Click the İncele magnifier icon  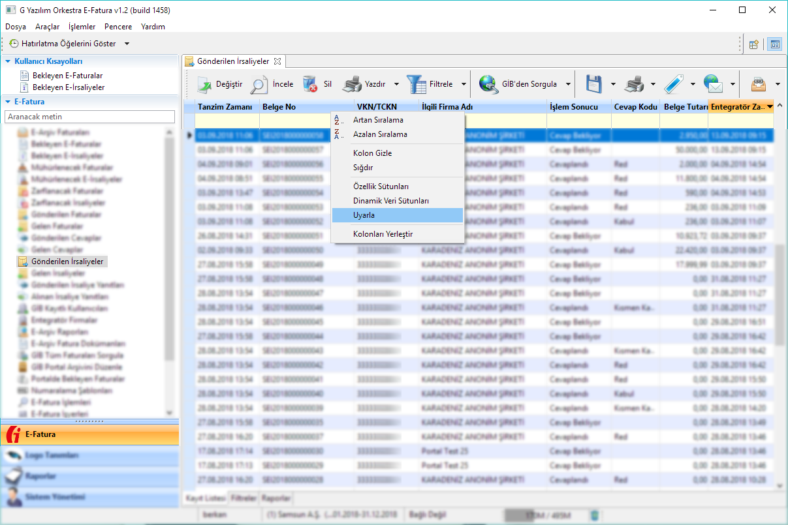point(259,84)
